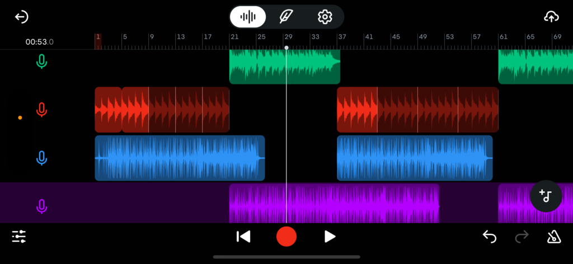Select the red clip starting at bar 37

[x=417, y=110]
